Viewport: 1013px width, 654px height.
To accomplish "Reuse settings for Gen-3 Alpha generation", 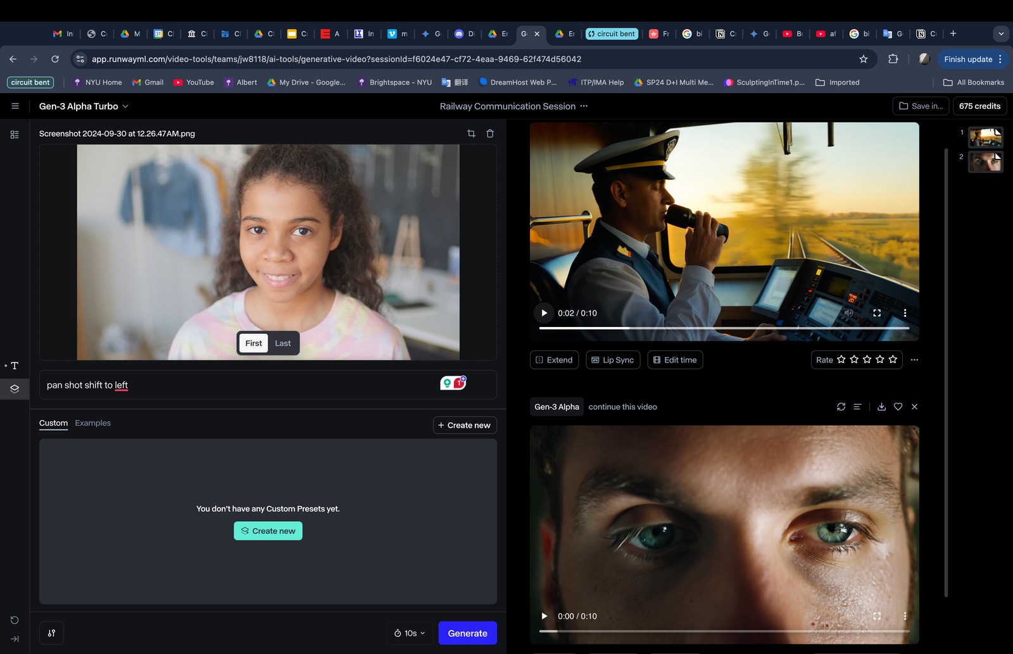I will coord(841,407).
